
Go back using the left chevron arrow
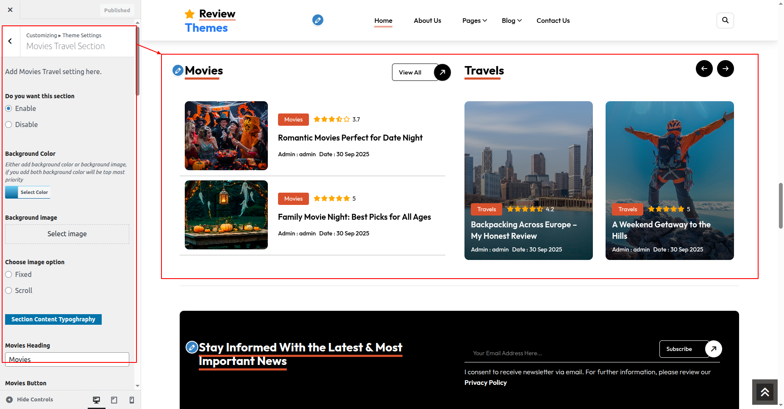point(10,41)
